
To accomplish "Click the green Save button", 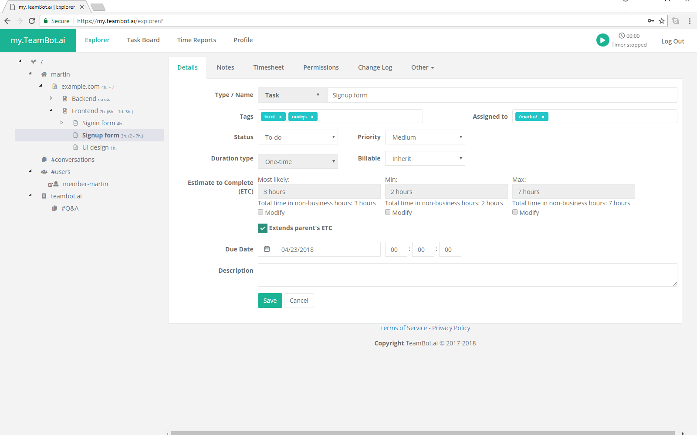I will (270, 301).
